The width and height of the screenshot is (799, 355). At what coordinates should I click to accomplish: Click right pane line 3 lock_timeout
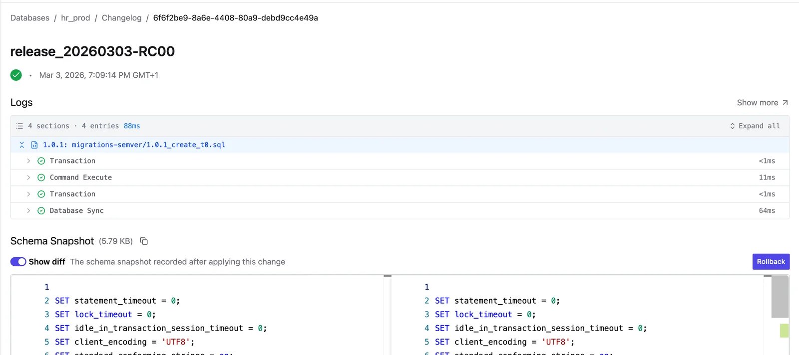coord(485,315)
